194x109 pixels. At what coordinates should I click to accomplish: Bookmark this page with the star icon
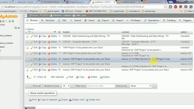tap(166, 7)
